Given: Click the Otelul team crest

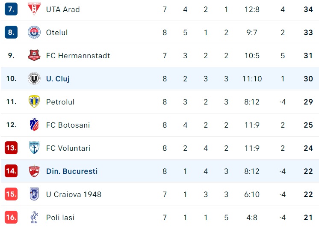Looking at the screenshot, I should (34, 33).
